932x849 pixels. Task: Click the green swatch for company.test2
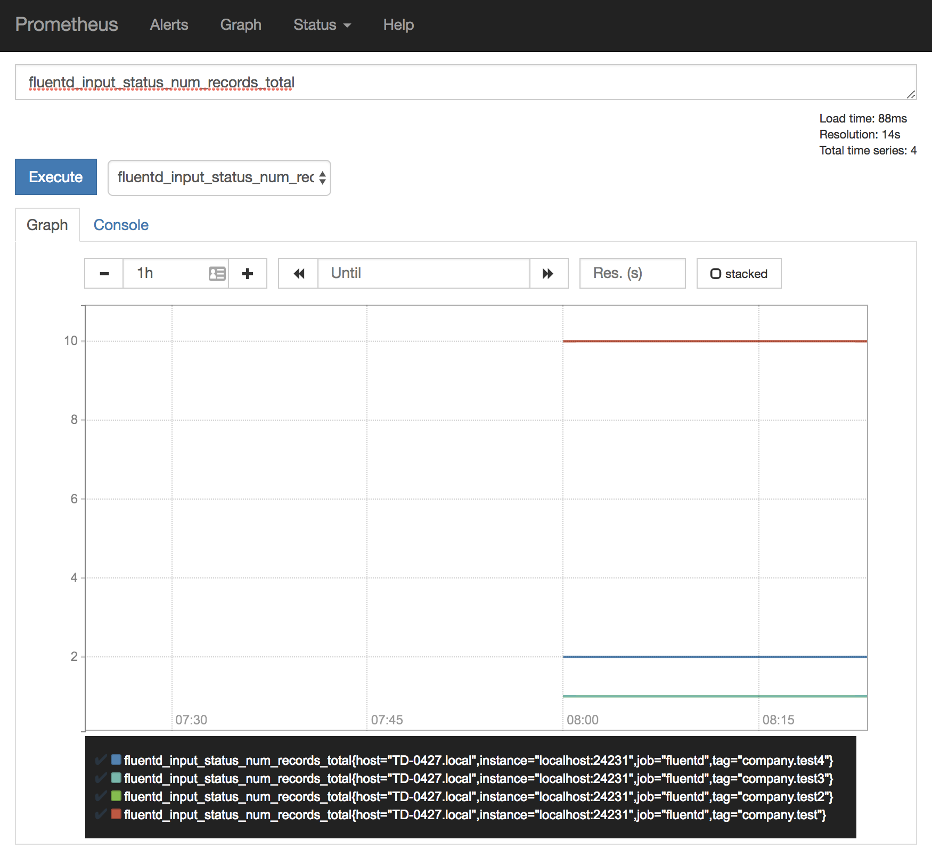116,796
